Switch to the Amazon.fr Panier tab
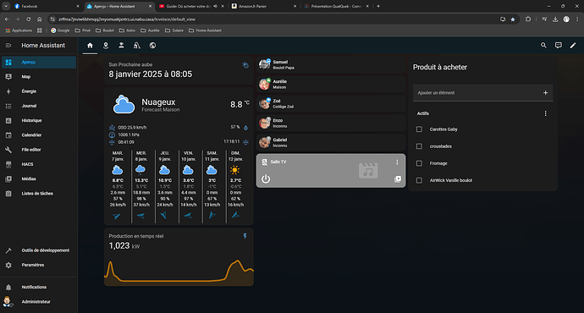 264,6
